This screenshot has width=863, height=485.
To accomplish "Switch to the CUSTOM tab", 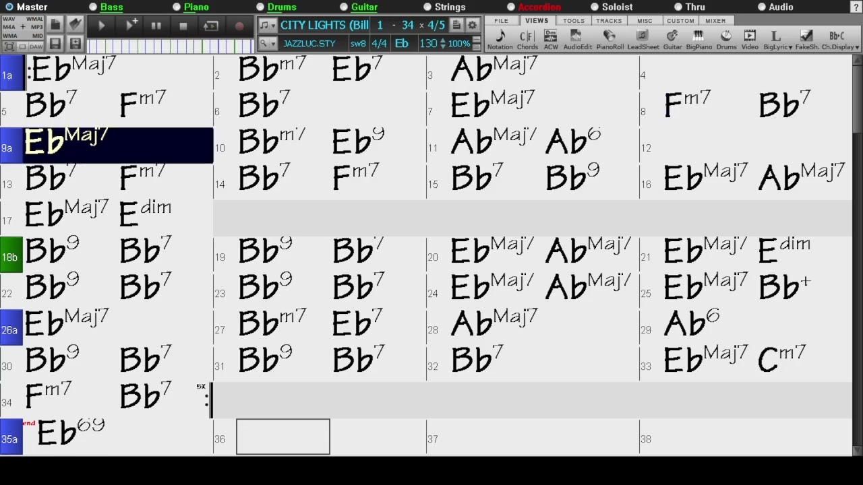I will [680, 21].
